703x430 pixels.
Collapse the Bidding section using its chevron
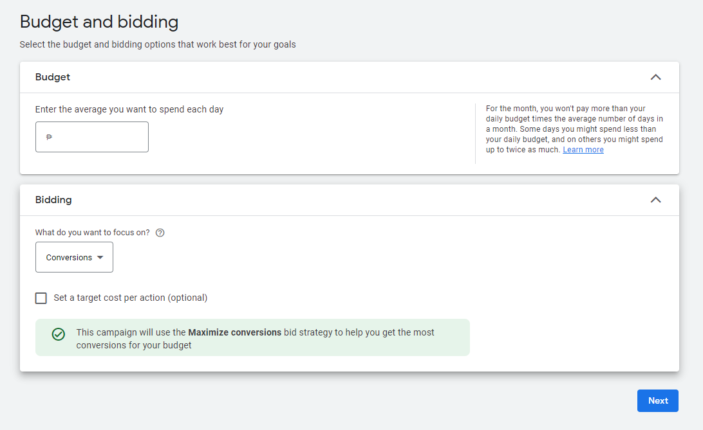click(x=655, y=199)
